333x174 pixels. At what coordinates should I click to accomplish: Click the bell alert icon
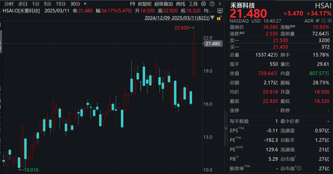pos(323,21)
